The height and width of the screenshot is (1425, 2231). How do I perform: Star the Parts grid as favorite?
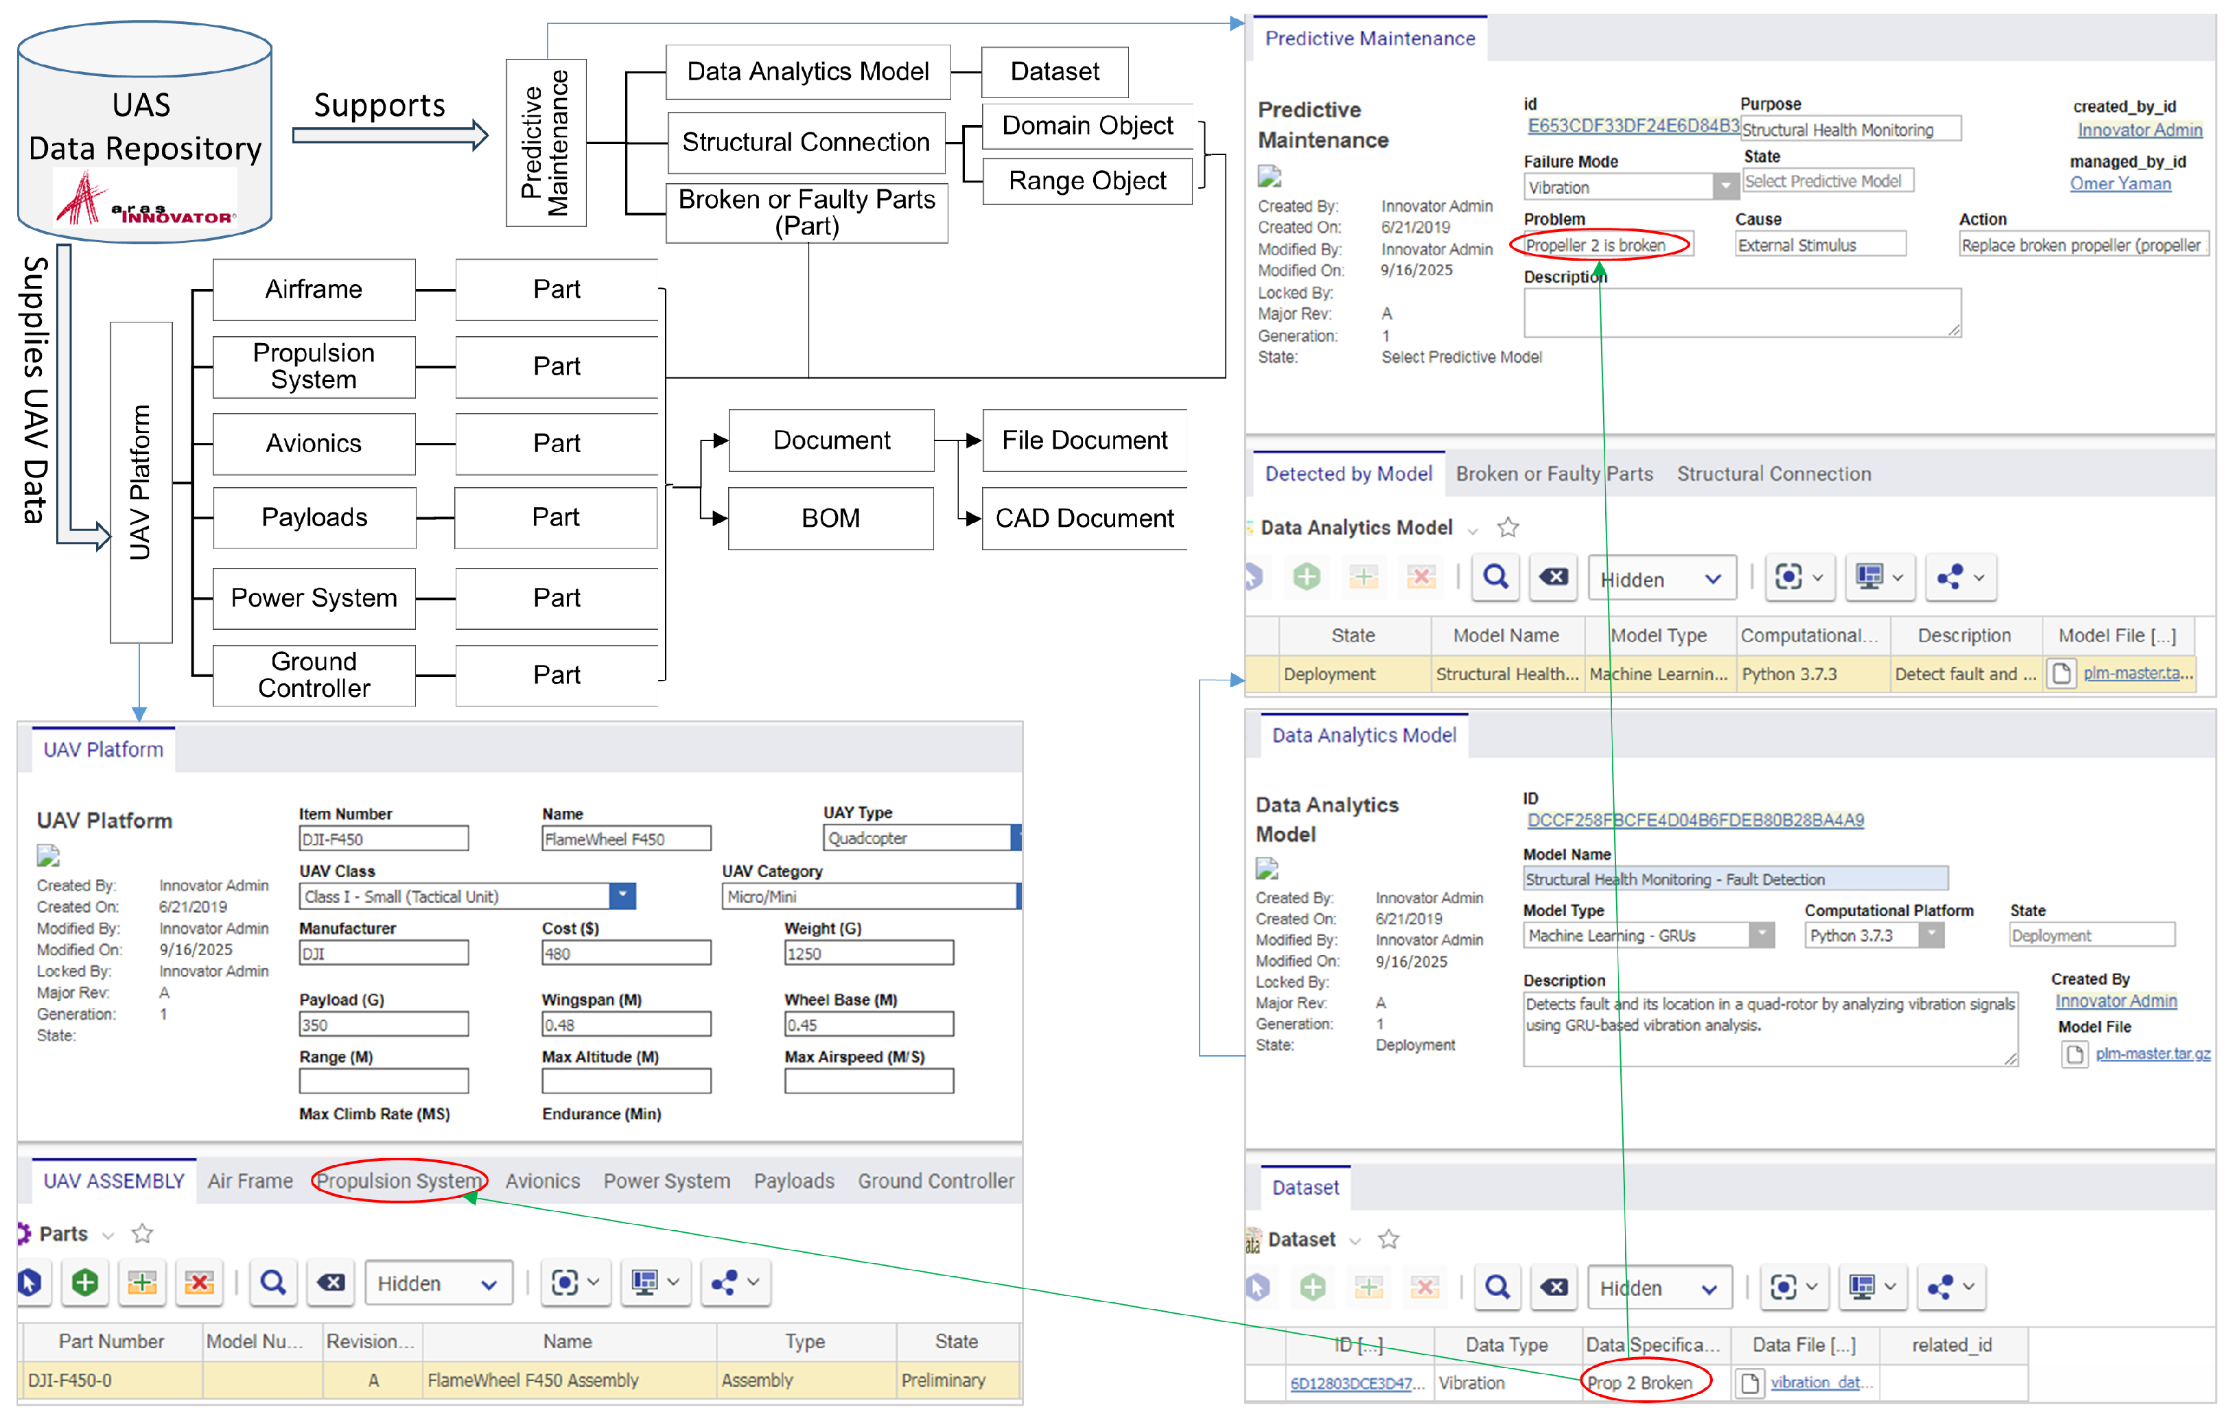[142, 1233]
